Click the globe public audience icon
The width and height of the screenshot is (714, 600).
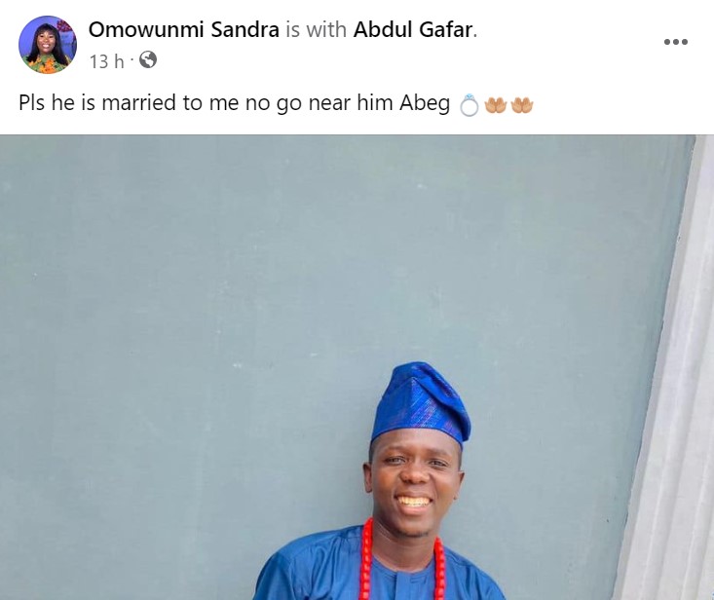147,60
